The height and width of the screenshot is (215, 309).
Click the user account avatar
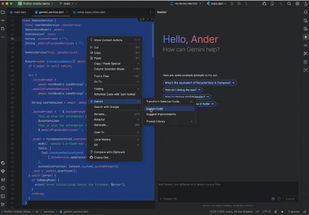(x=306, y=4)
